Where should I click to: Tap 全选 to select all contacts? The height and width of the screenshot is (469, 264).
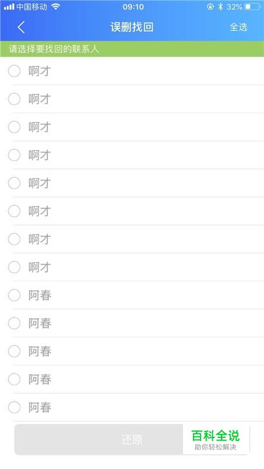[239, 27]
